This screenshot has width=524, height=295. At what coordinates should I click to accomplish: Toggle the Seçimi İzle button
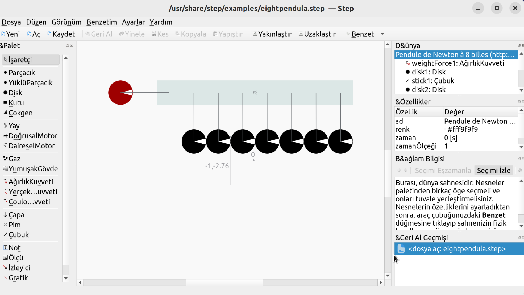493,171
